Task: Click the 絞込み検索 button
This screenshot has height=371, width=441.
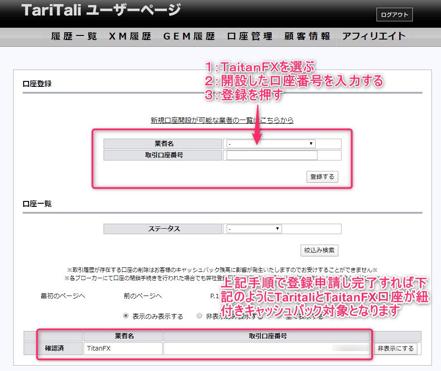Action: tap(319, 251)
